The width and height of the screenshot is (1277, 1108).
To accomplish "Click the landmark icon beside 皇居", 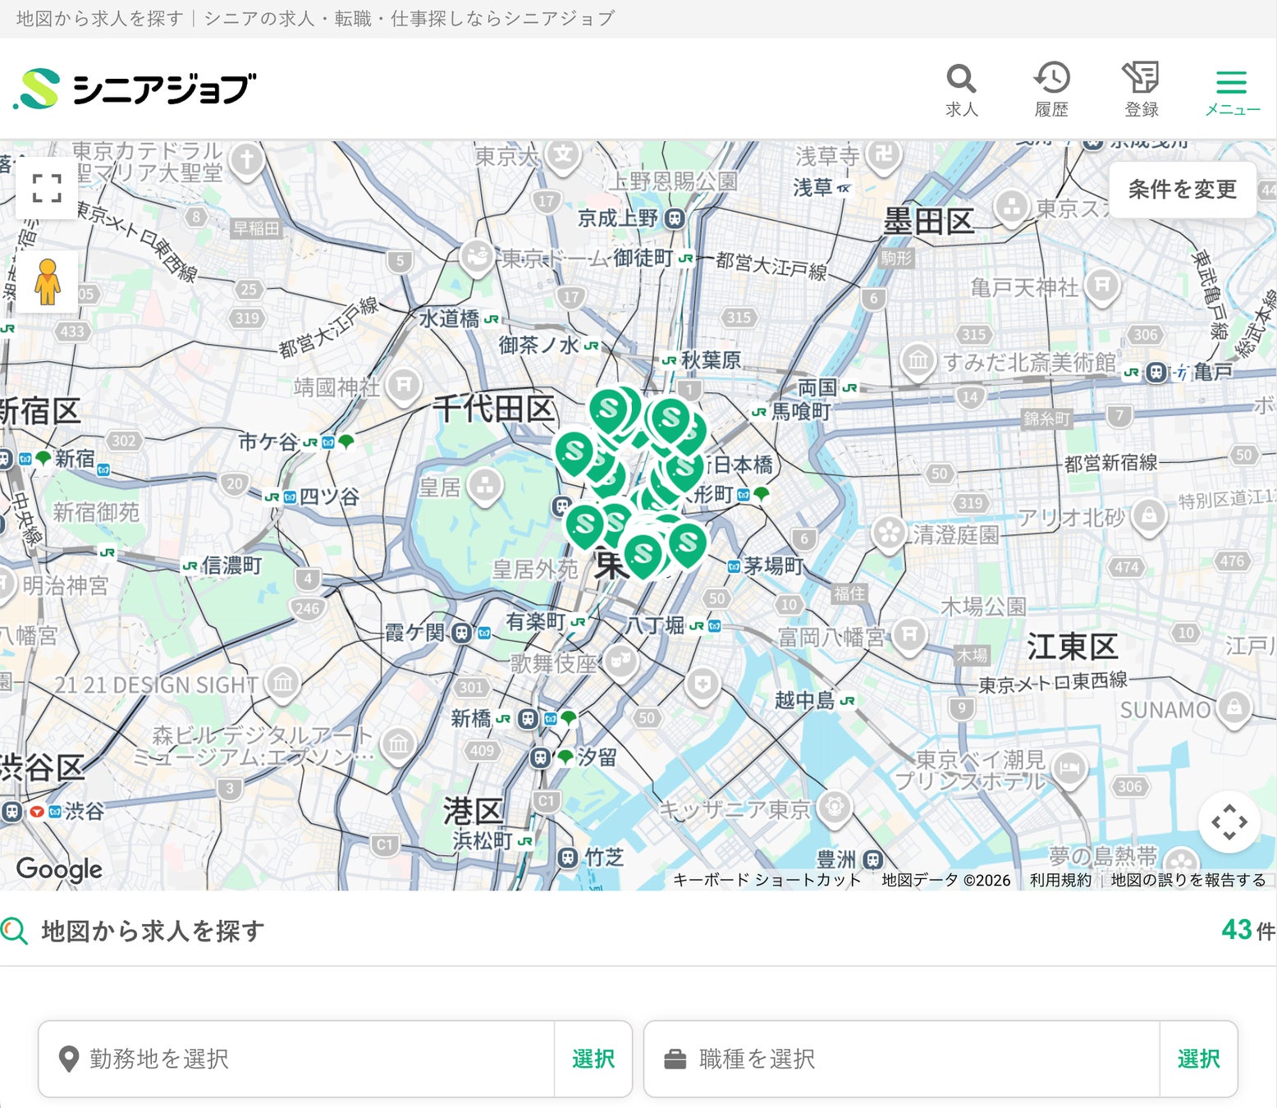I will point(484,487).
